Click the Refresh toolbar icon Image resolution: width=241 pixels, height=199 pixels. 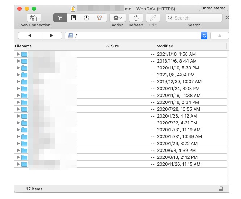tap(136, 18)
